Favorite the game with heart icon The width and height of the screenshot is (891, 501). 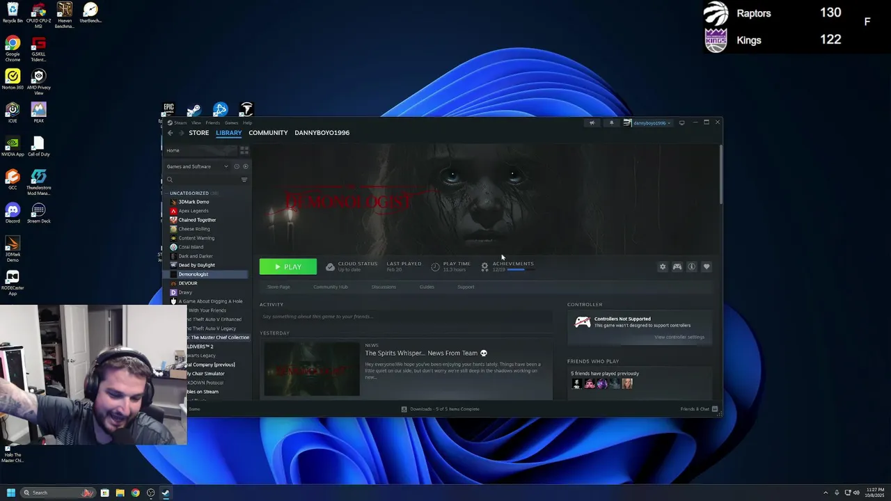pos(706,267)
